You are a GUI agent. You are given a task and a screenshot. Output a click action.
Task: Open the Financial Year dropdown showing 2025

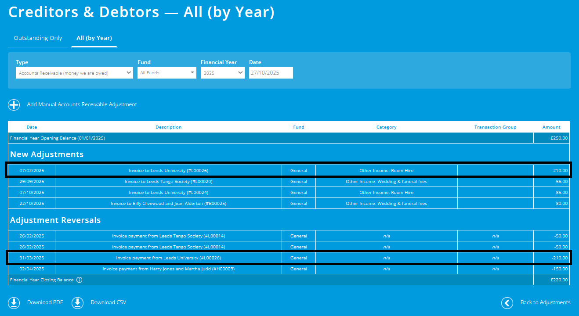(223, 72)
